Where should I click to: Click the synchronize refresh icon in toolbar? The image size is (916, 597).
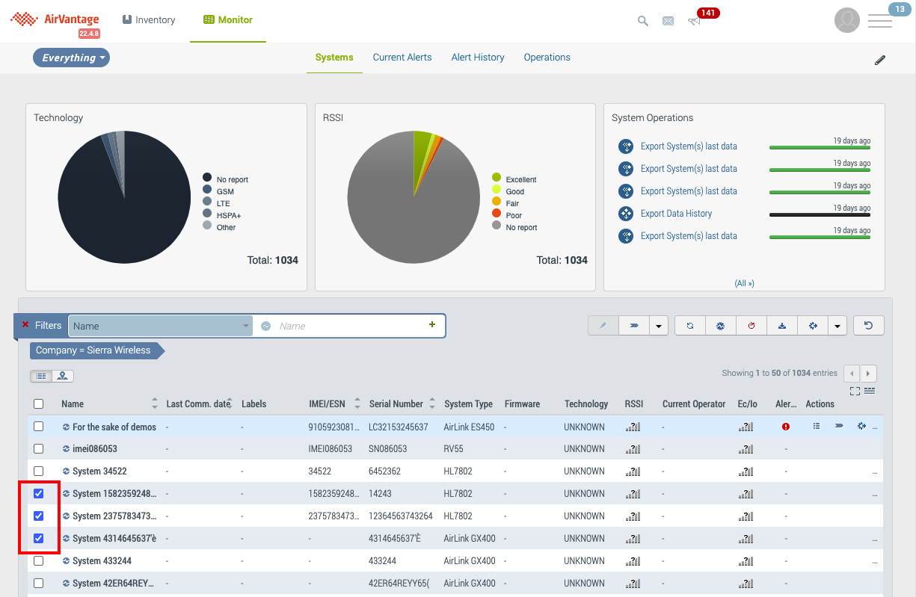point(690,326)
